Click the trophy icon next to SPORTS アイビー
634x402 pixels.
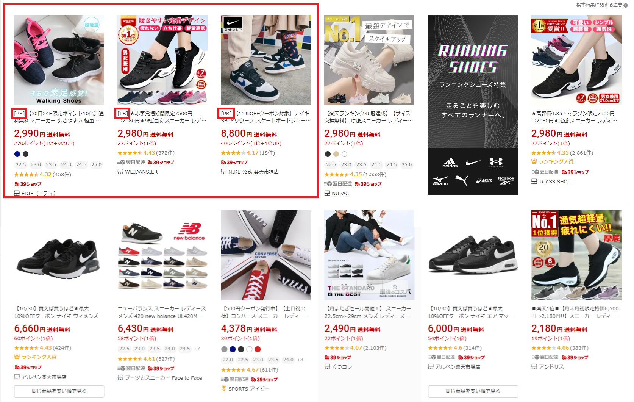pyautogui.click(x=224, y=389)
